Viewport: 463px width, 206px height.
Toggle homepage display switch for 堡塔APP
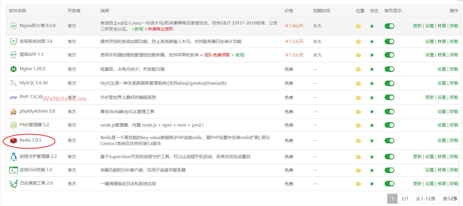point(389,55)
